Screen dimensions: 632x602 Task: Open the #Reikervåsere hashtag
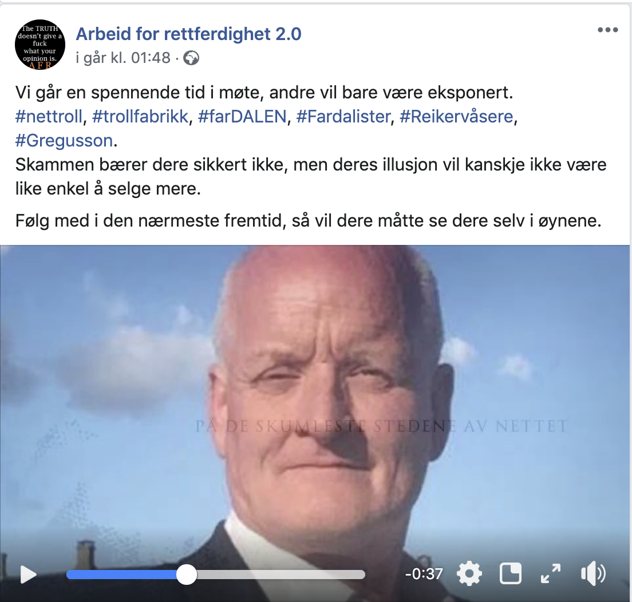[x=457, y=116]
